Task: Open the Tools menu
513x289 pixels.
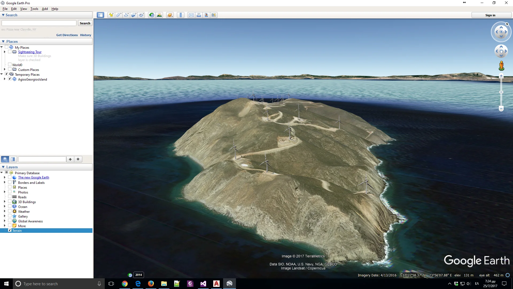Action: 34,9
